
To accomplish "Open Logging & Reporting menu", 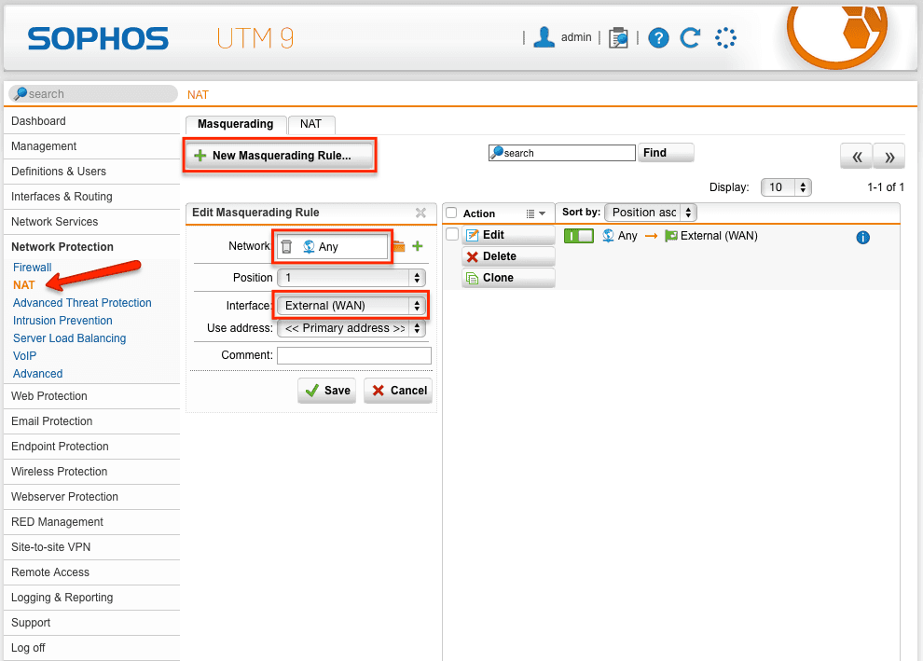I will tap(91, 598).
